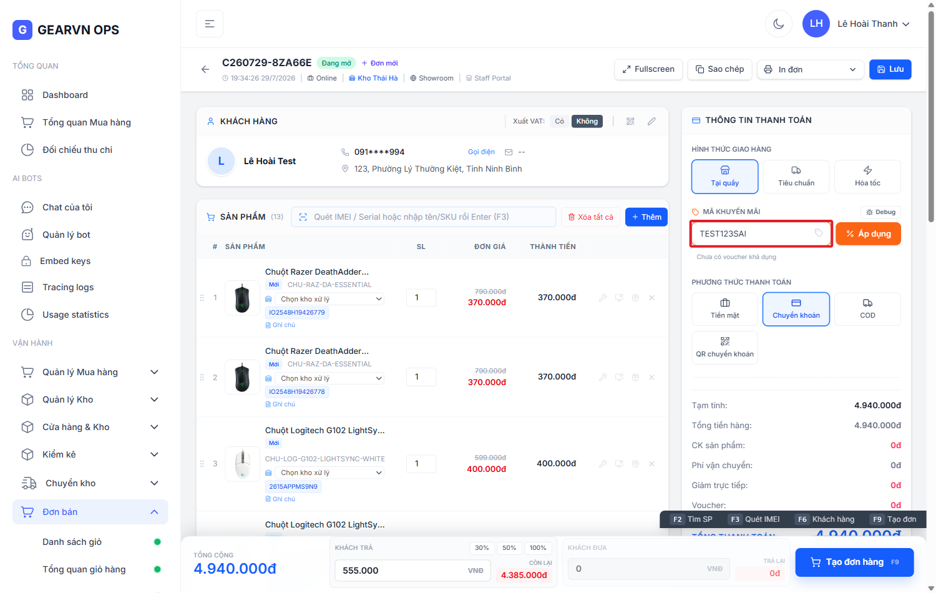Focus the Khách trả amount field

[412, 570]
